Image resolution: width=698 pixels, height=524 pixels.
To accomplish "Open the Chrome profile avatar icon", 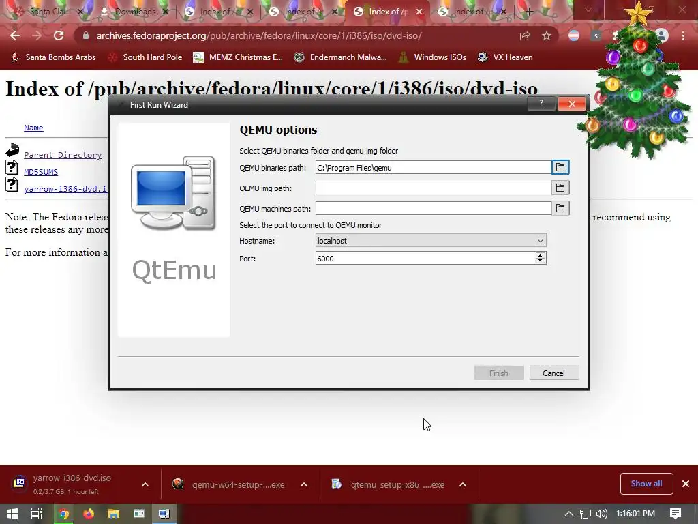I will coord(661,35).
